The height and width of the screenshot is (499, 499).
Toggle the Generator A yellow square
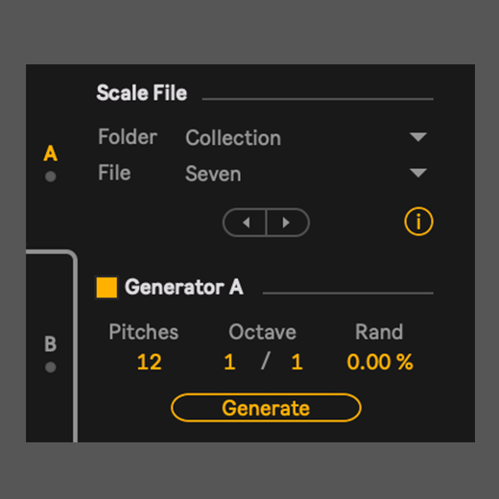tap(107, 287)
